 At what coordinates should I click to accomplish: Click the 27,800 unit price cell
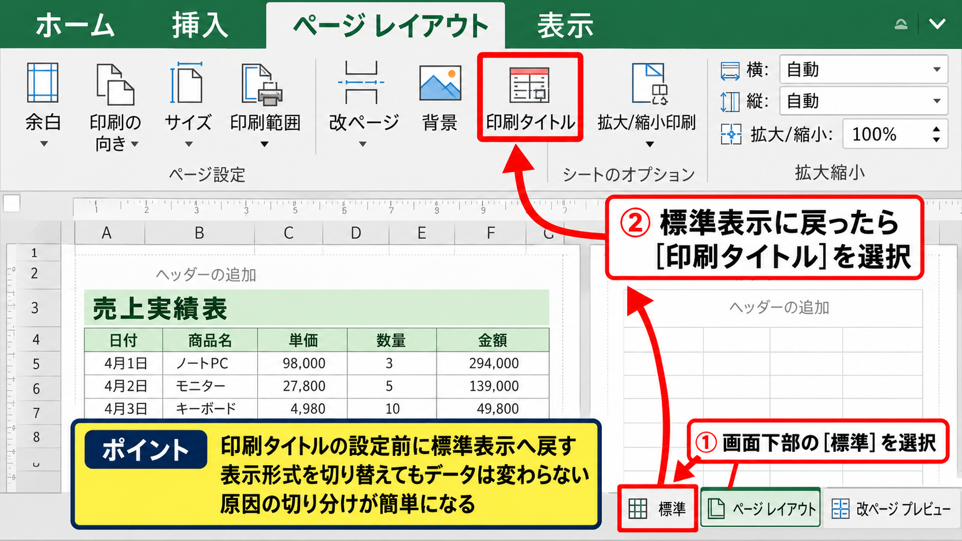303,386
